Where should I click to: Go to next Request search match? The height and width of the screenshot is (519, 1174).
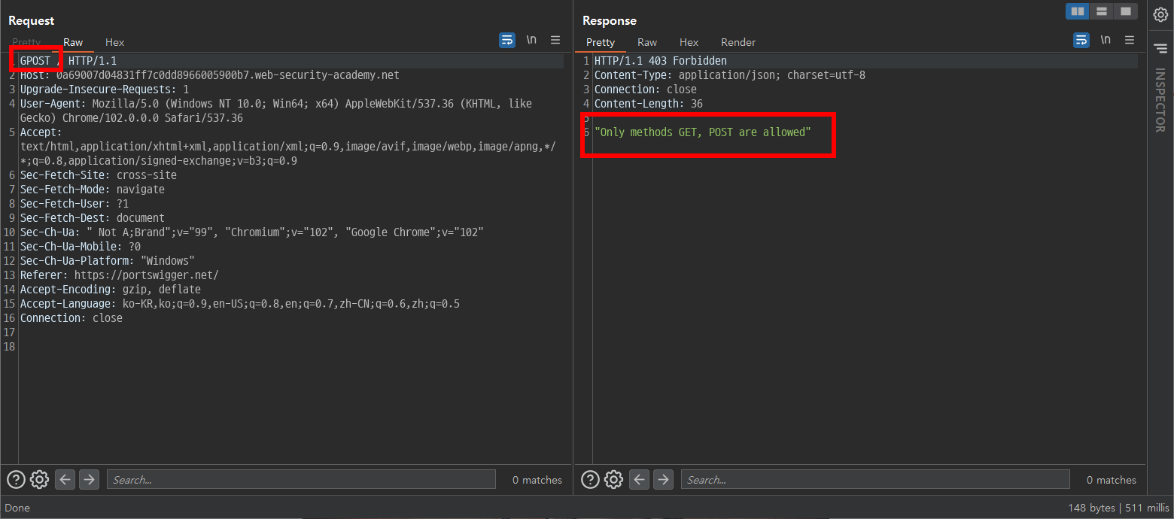click(x=89, y=479)
